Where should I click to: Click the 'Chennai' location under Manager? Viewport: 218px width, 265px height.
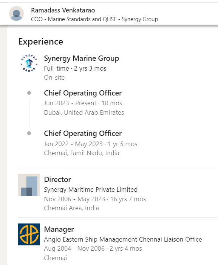click(56, 258)
